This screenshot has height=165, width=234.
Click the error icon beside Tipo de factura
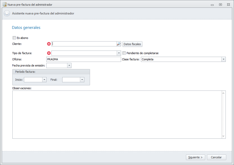click(x=49, y=53)
